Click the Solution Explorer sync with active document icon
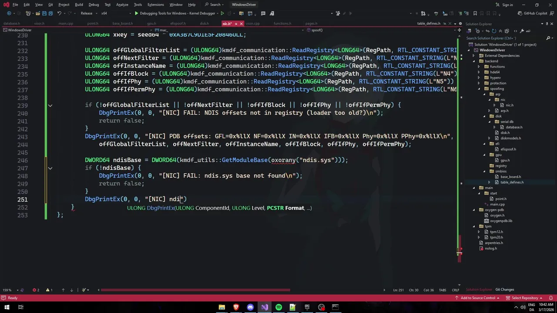557x313 pixels. click(487, 31)
